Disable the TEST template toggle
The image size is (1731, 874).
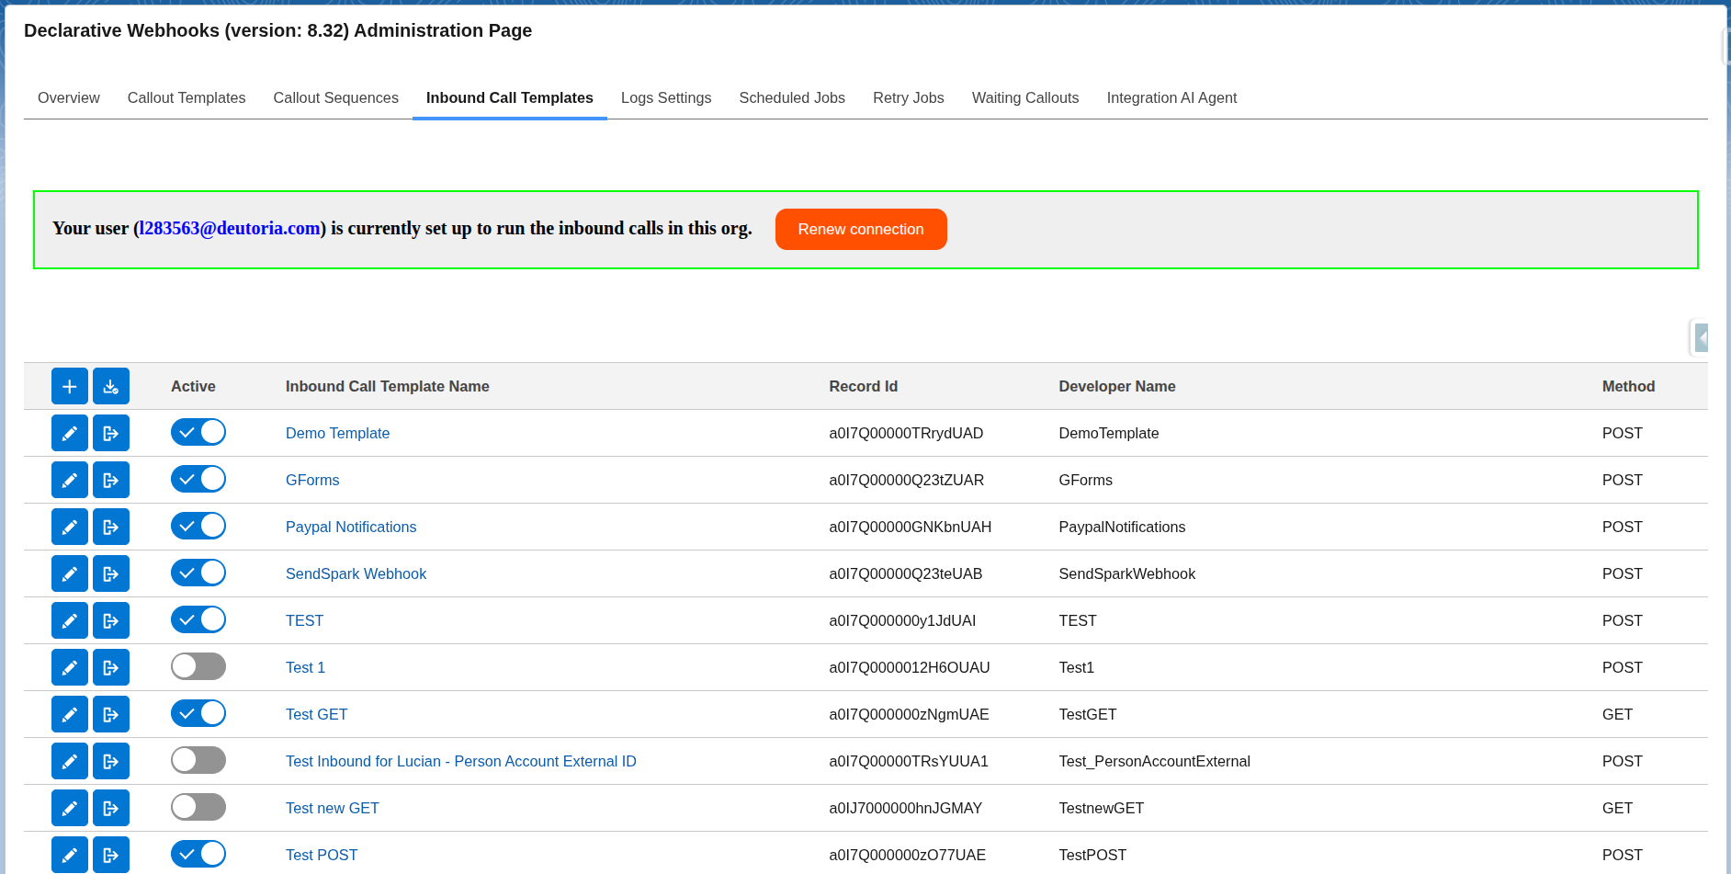point(198,620)
